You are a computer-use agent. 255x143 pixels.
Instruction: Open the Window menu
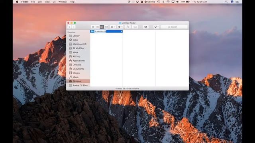[63, 2]
